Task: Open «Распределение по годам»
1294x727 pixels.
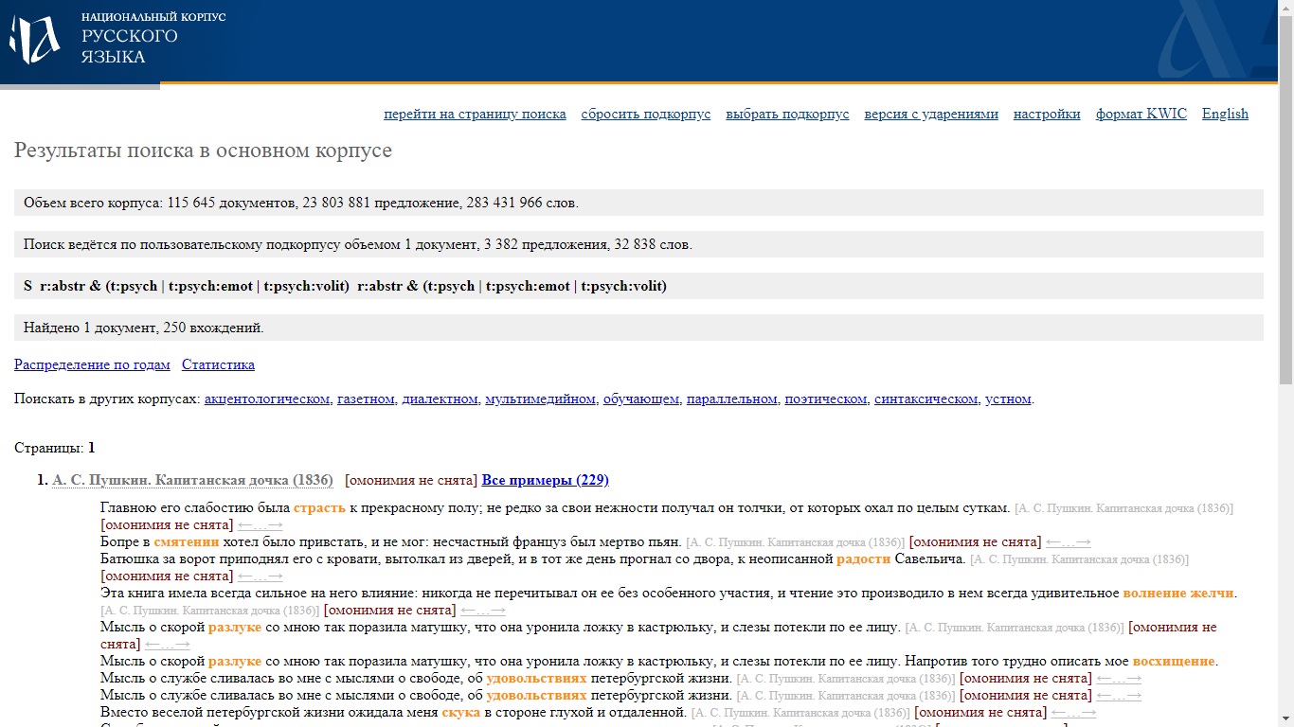Action: pyautogui.click(x=91, y=364)
